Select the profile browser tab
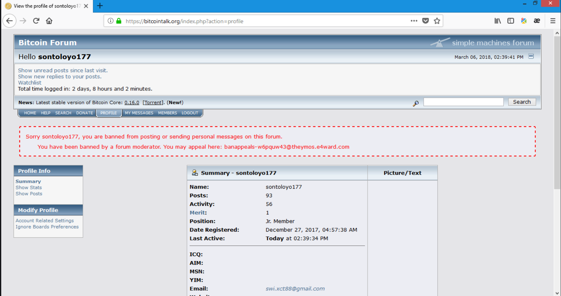This screenshot has height=296, width=561. pyautogui.click(x=47, y=6)
